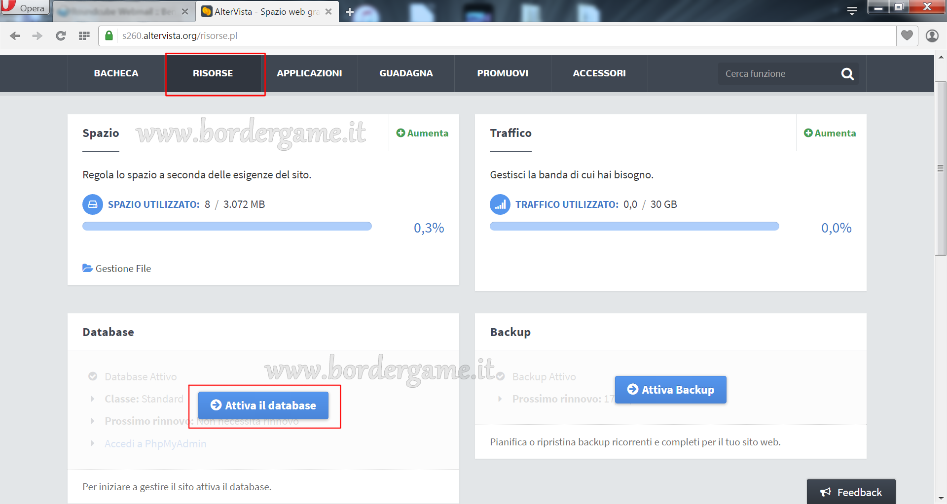Click the Attiva Backup button

(x=671, y=390)
